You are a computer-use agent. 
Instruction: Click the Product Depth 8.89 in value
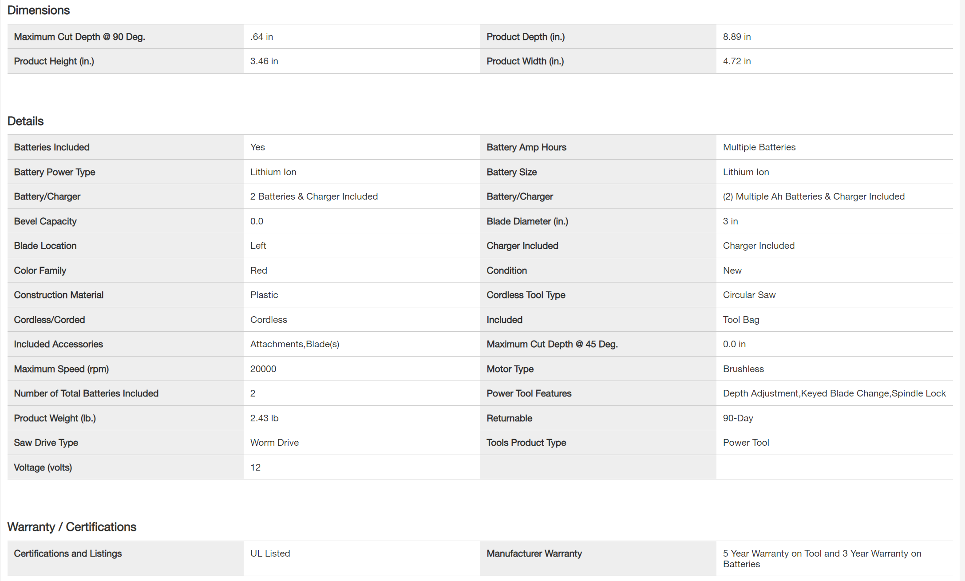pyautogui.click(x=736, y=37)
